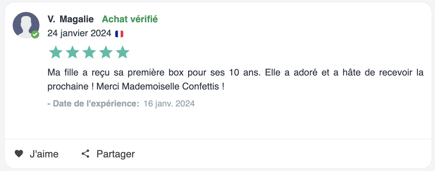Click the fifth rating star
Screen dimensions: 435x171
tap(123, 52)
